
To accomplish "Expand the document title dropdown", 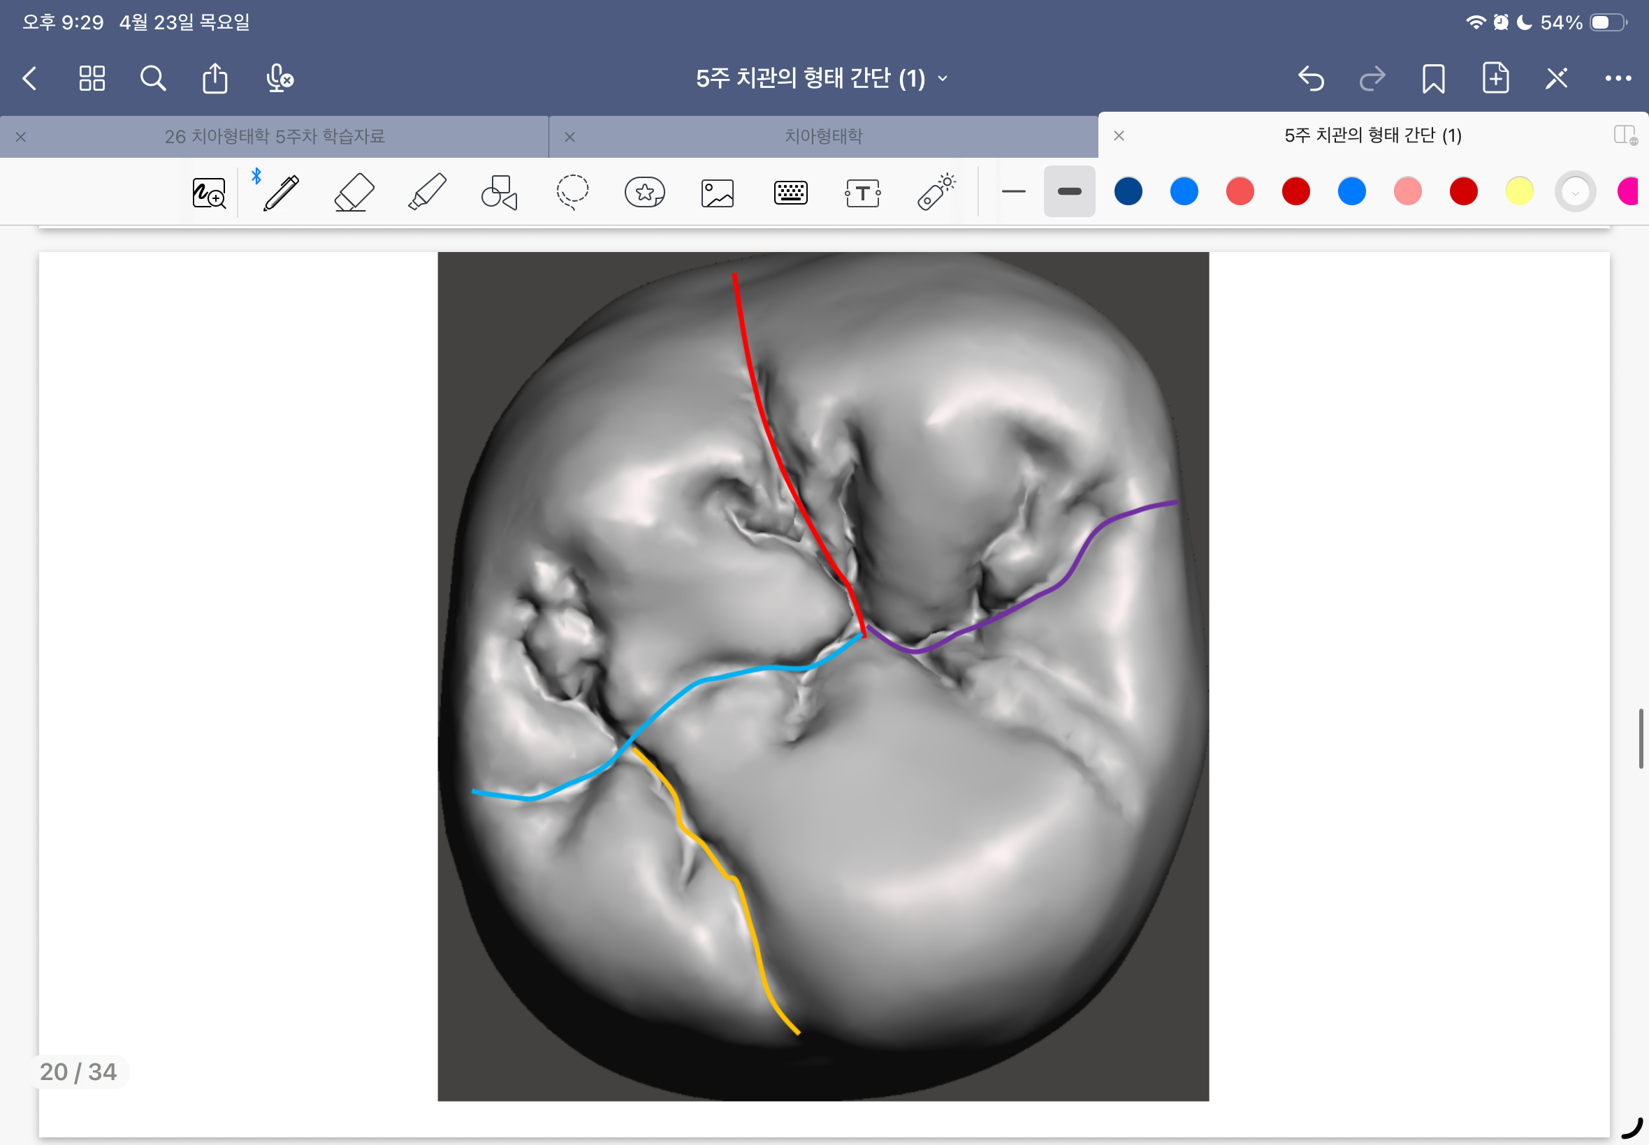I will [943, 78].
